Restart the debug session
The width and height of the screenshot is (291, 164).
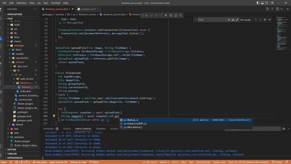point(171,15)
